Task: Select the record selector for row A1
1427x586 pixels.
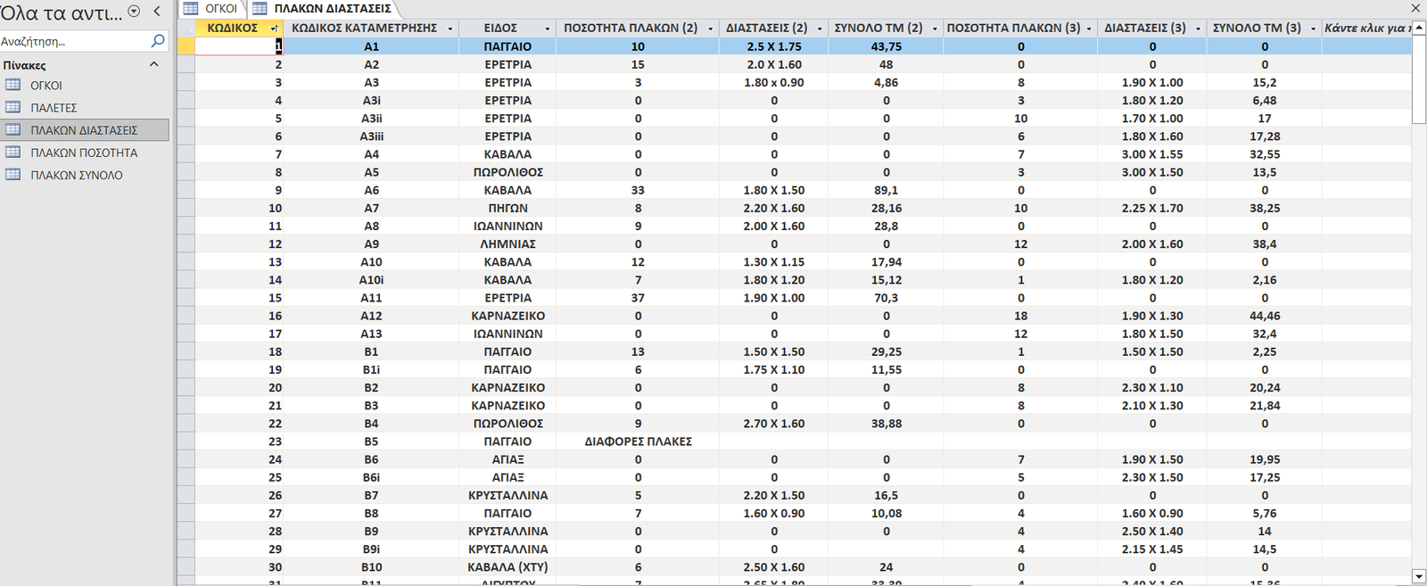Action: (x=186, y=46)
